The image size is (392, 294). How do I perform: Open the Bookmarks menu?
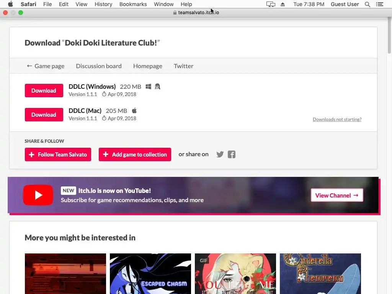point(133,4)
